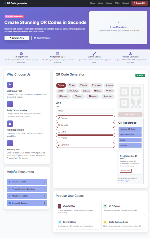This screenshot has height=238, width=150.
Task: Click the Privacy First feature icon
Action: (x=10, y=143)
